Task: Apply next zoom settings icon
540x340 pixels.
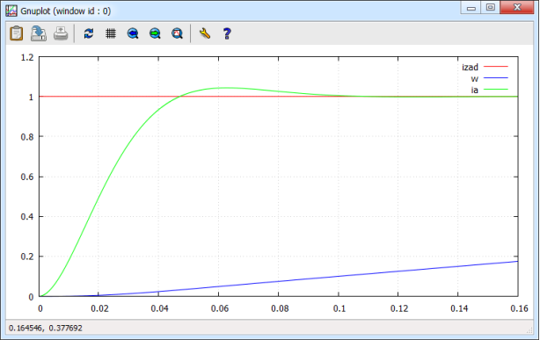Action: tap(155, 33)
